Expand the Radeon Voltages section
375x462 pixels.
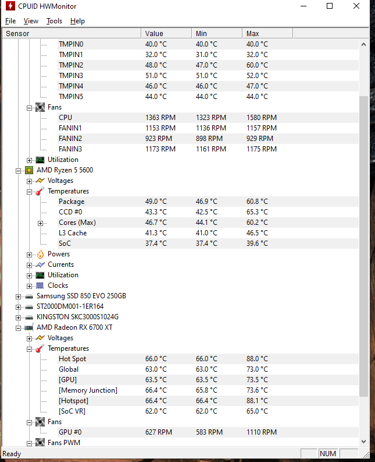click(29, 338)
